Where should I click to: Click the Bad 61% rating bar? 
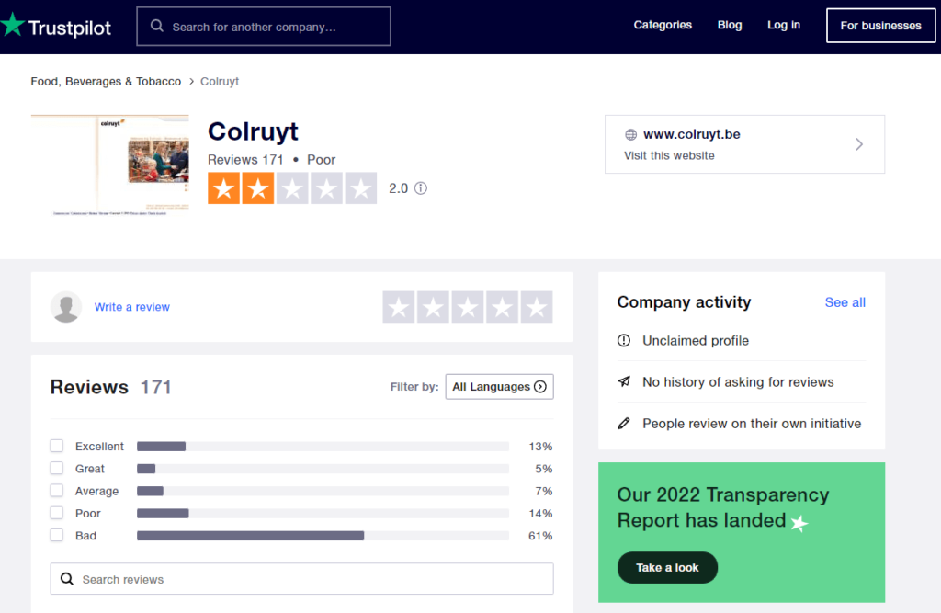[x=323, y=536]
